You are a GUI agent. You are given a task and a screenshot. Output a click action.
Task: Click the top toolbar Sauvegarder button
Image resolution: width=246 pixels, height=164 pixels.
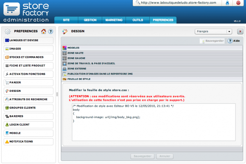[212, 41]
